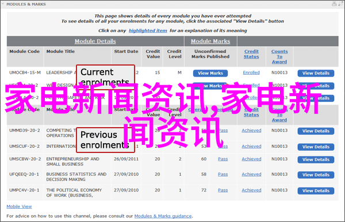Click credit value 20 in UMSCBW-20-2 row

tap(158, 159)
